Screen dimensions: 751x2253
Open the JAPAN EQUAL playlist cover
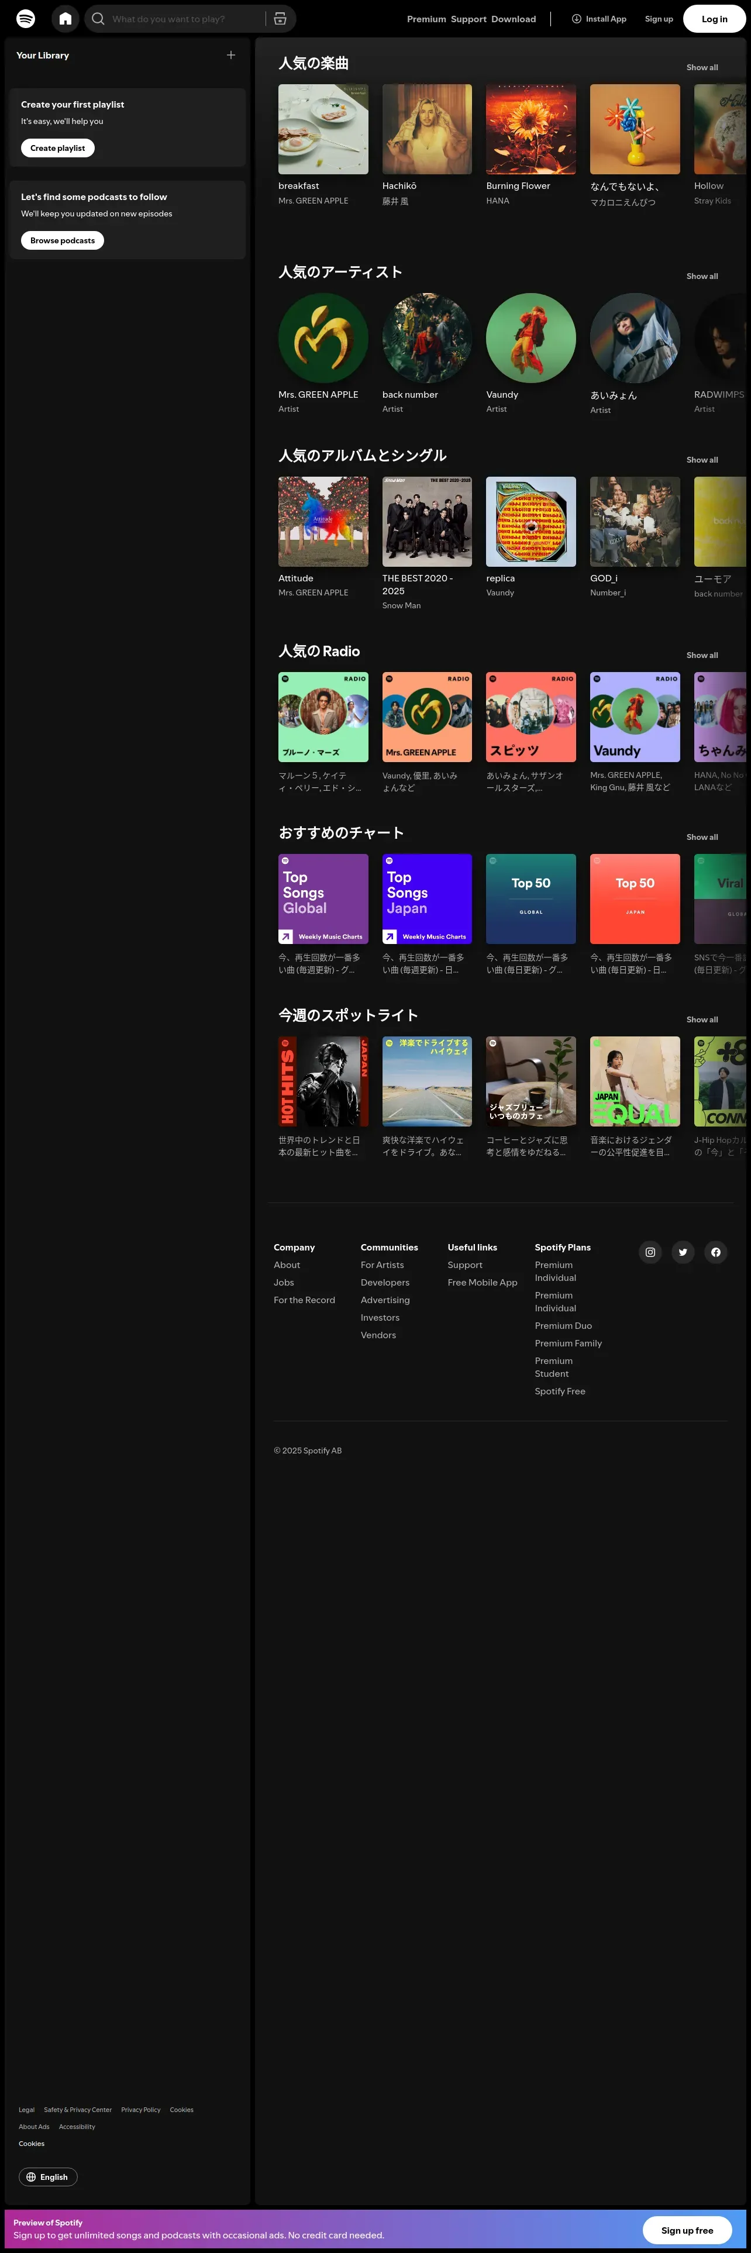(635, 1081)
